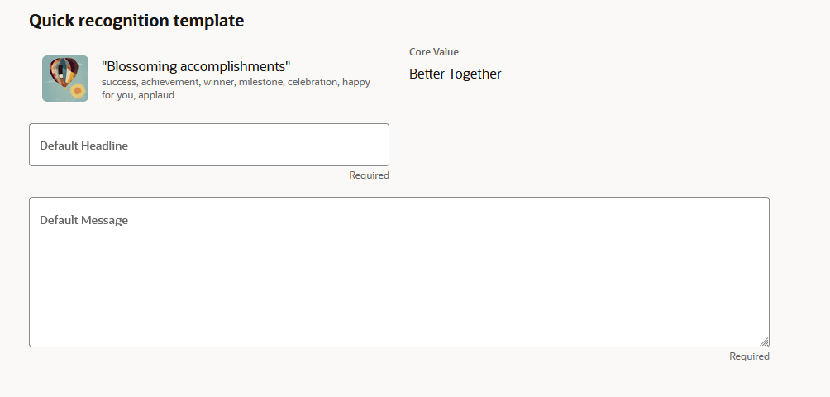This screenshot has height=397, width=830.
Task: Click the "for you" keyword text
Action: coord(117,95)
